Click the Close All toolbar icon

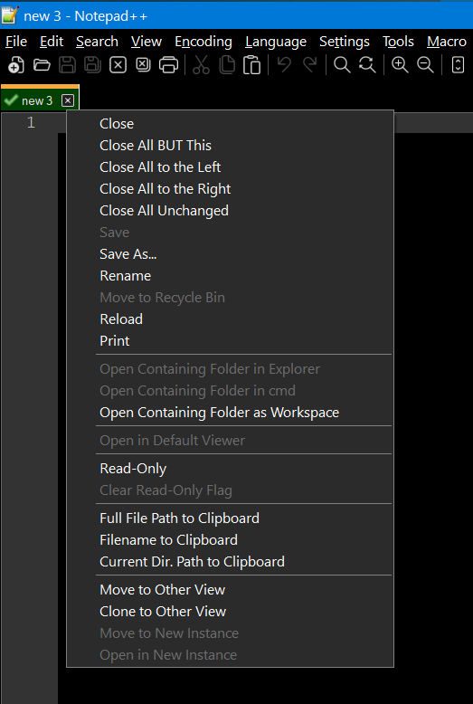(x=143, y=65)
